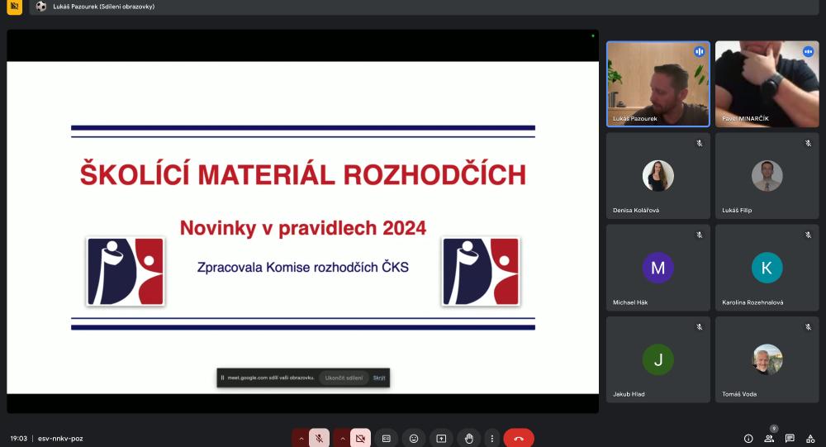Leave the call with red hang-up button
Screen dimensions: 826x447
519,439
